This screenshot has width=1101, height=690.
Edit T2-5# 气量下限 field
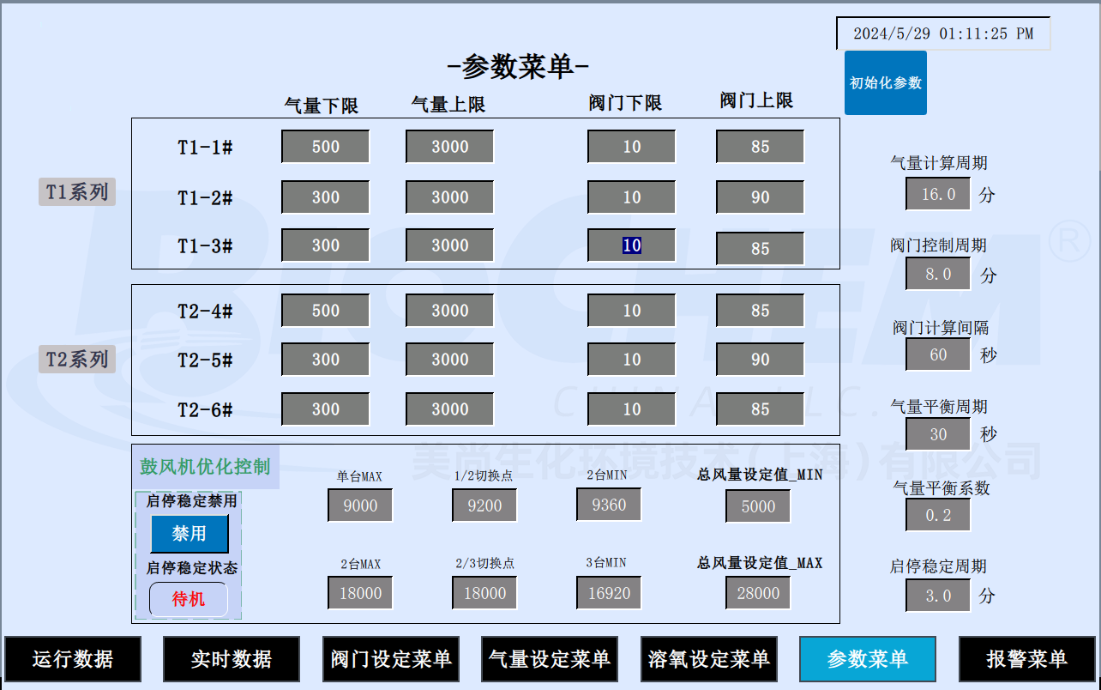326,360
